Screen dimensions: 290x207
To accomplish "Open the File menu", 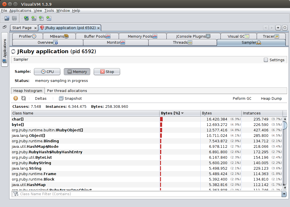I will (x=4, y=11).
